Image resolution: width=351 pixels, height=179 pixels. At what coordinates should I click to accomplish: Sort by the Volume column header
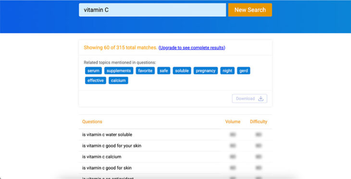point(233,122)
